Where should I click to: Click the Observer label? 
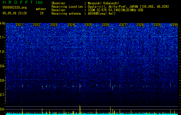coord(58,3)
